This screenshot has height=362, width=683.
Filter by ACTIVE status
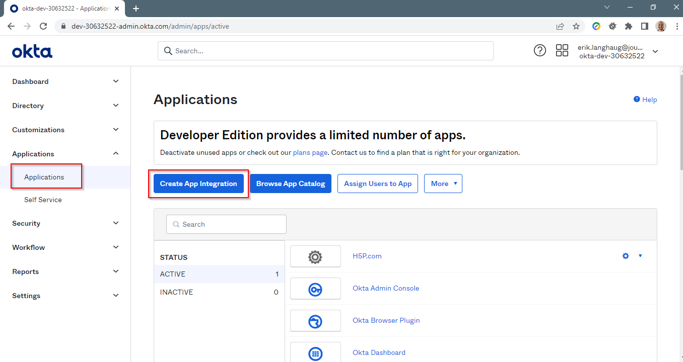point(219,274)
